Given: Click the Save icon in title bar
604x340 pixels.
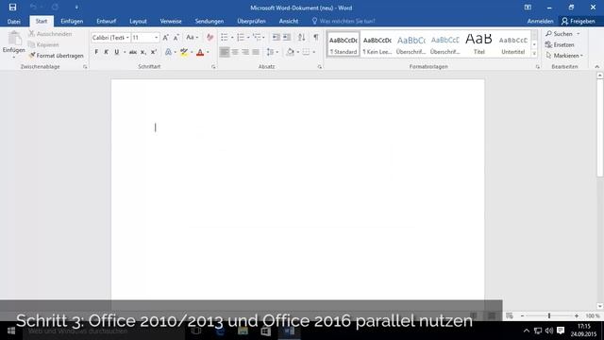Looking at the screenshot, I should 12,8.
